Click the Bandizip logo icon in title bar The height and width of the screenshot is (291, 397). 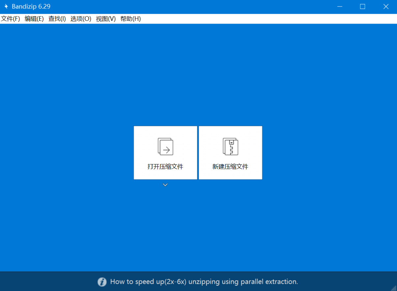tap(6, 7)
